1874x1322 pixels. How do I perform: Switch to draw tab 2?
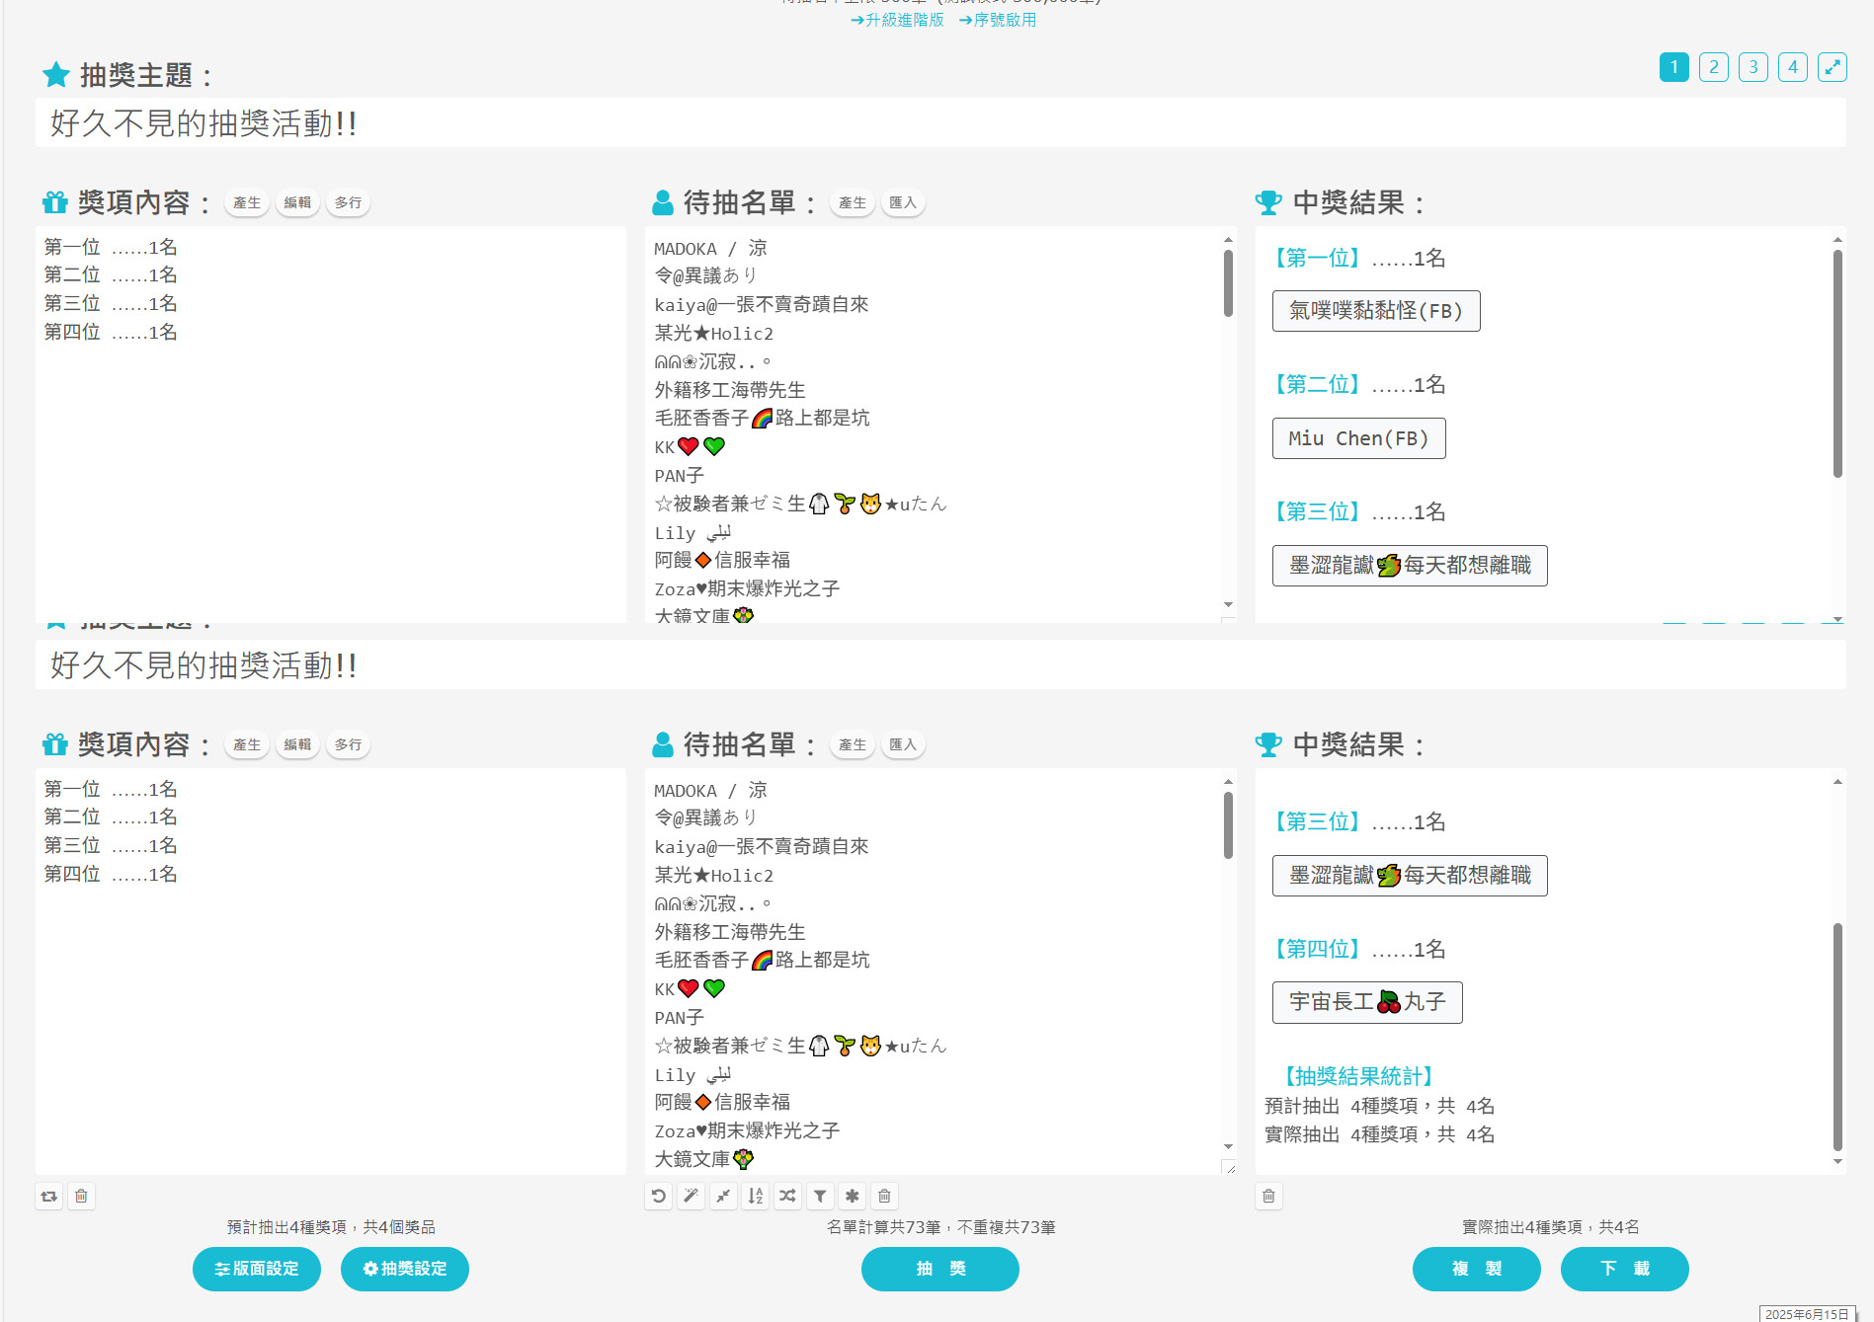click(x=1713, y=67)
